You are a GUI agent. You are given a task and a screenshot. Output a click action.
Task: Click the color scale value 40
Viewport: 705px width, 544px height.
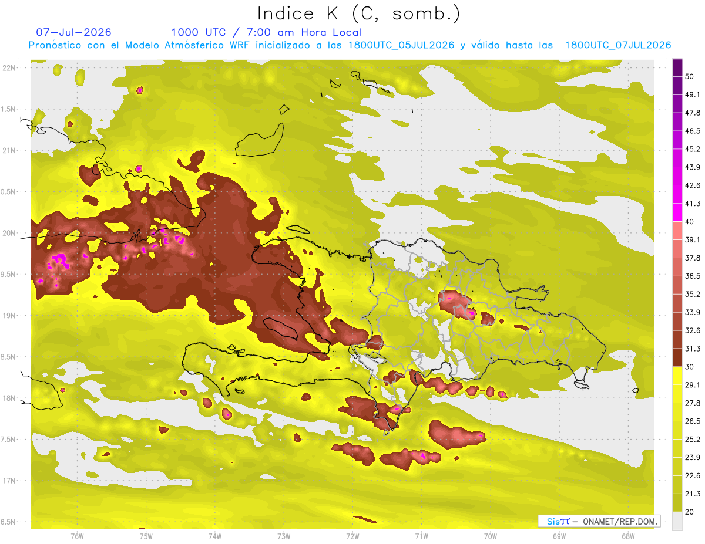coord(690,222)
